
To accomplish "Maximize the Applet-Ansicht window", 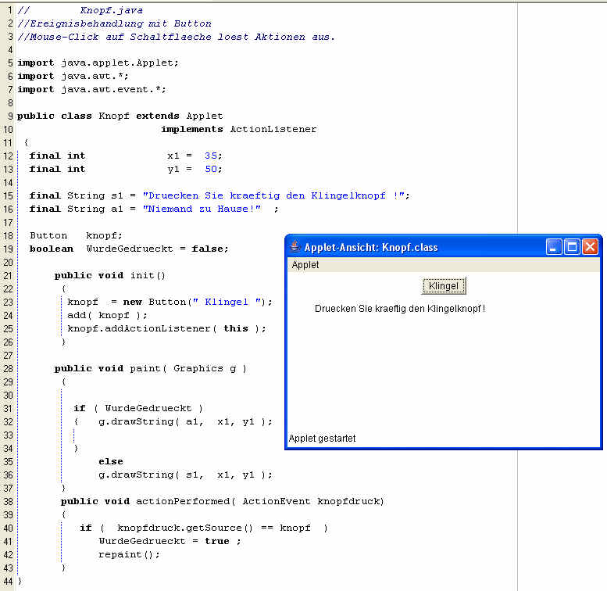I will [572, 247].
